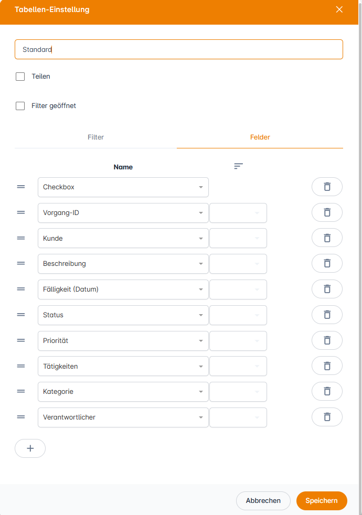This screenshot has width=362, height=515.
Task: Click Abbrechen to cancel changes
Action: coord(263,501)
